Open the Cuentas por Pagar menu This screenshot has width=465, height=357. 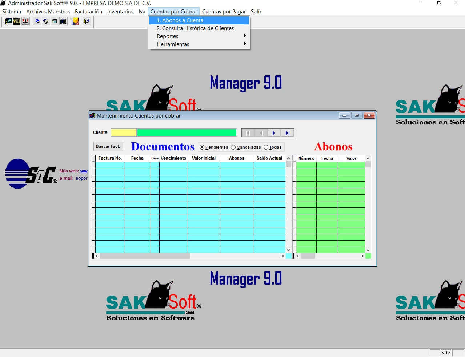point(224,12)
